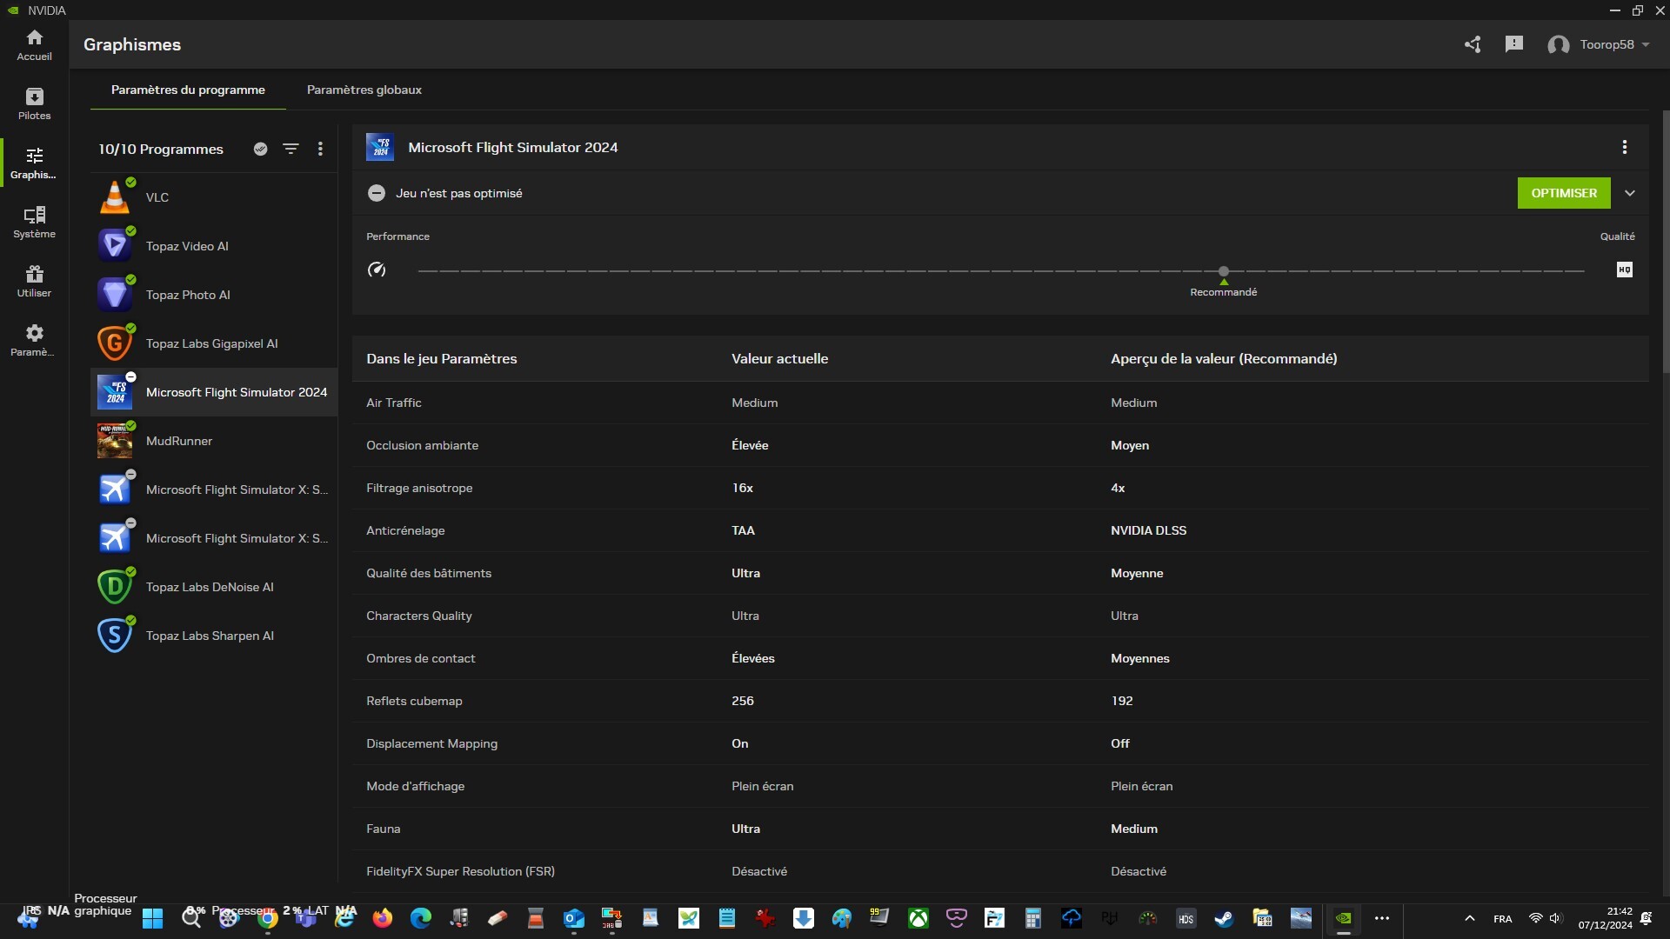Click the Mode d'affichage label
The image size is (1670, 939).
[x=416, y=786]
